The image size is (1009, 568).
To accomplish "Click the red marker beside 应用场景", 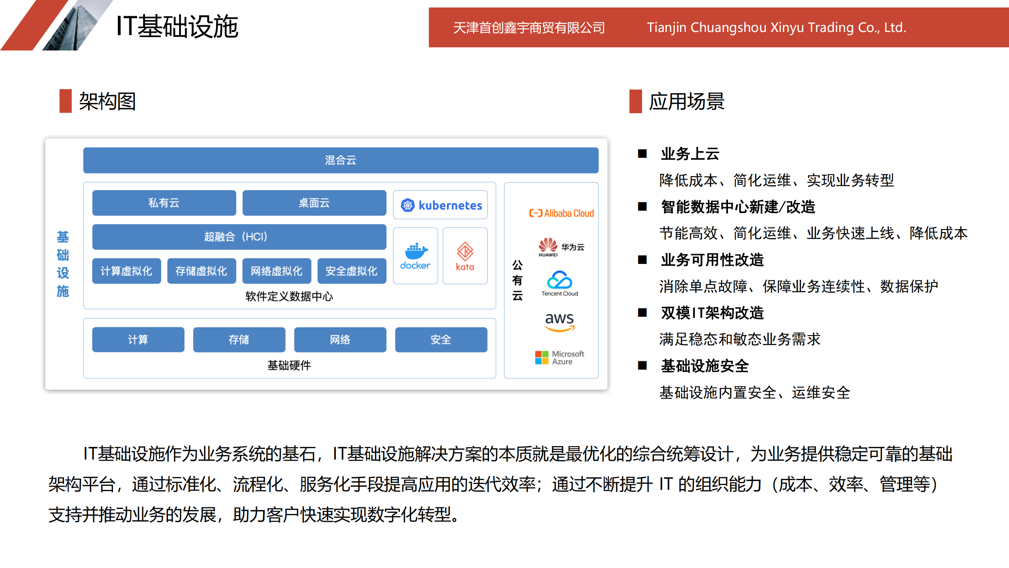I will click(635, 101).
